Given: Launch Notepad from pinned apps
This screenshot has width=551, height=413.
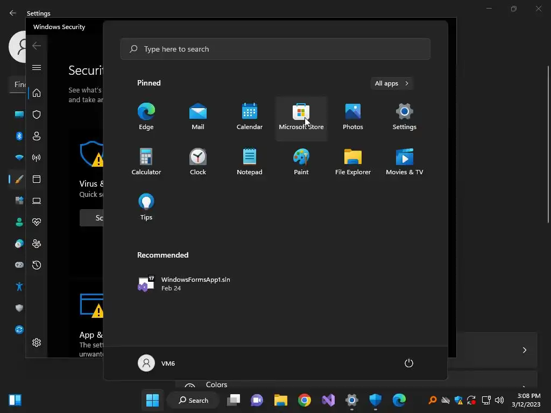Looking at the screenshot, I should [250, 162].
